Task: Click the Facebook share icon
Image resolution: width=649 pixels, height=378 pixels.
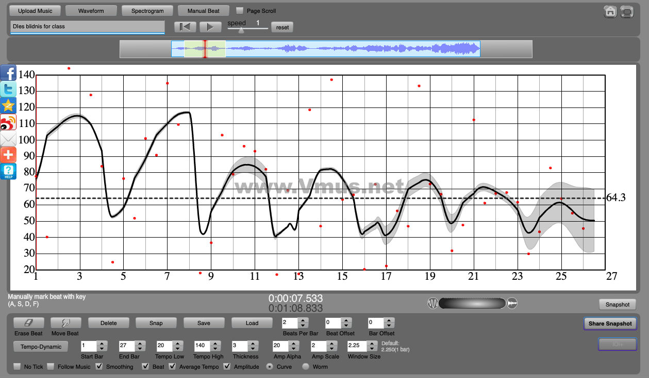Action: point(8,73)
